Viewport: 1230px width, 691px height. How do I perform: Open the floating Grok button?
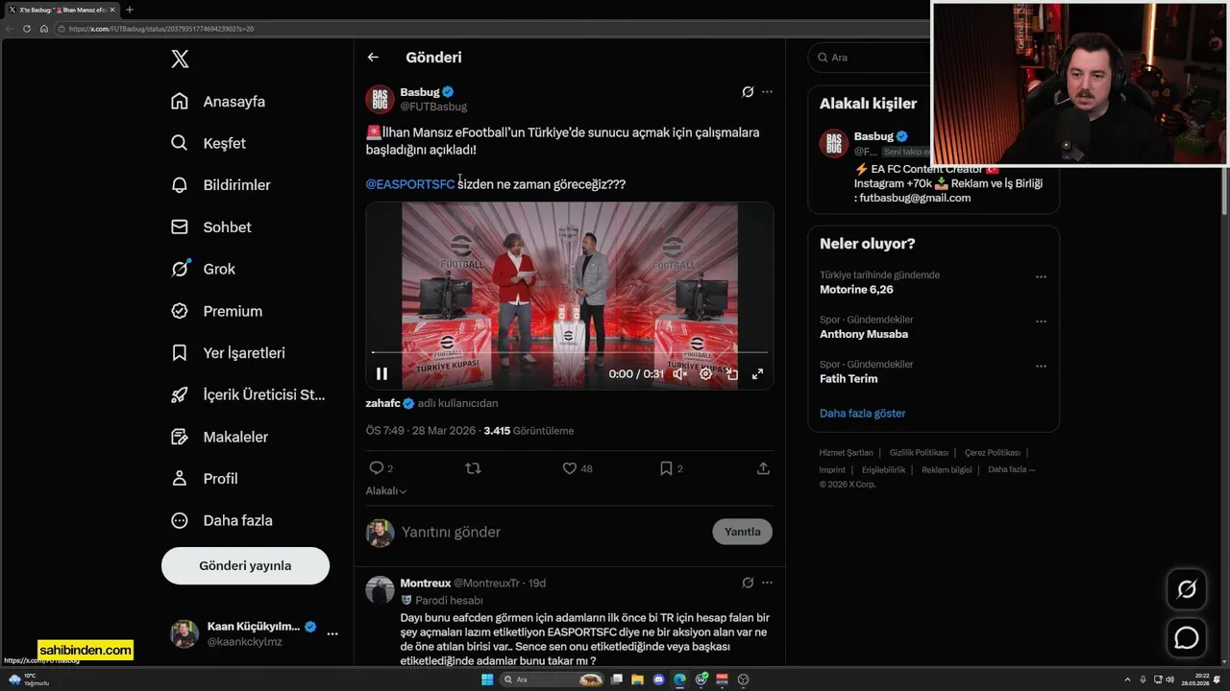point(1187,589)
